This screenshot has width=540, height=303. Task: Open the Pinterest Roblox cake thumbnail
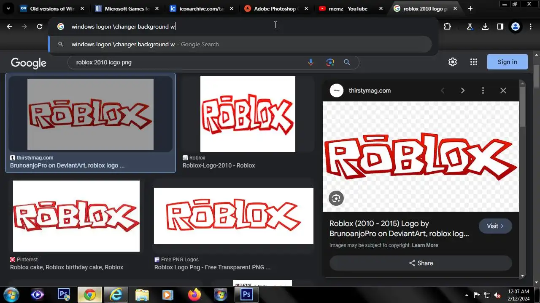76,216
